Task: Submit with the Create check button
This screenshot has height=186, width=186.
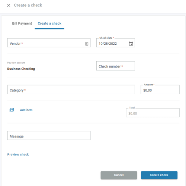Action: (x=159, y=175)
